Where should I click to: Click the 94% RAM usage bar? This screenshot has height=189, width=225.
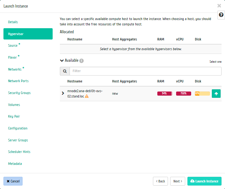point(165,93)
